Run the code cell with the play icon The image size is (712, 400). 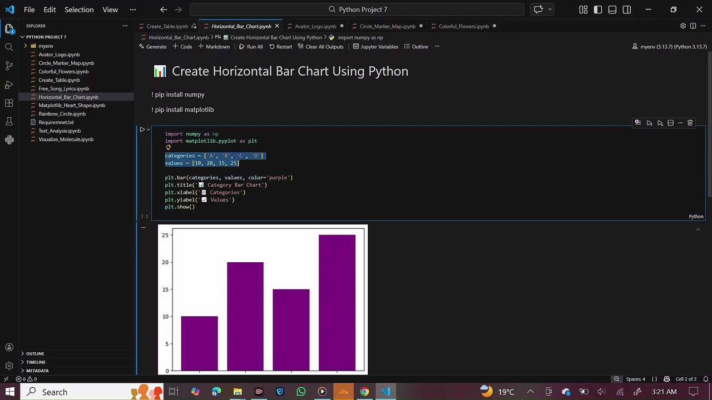(x=142, y=129)
